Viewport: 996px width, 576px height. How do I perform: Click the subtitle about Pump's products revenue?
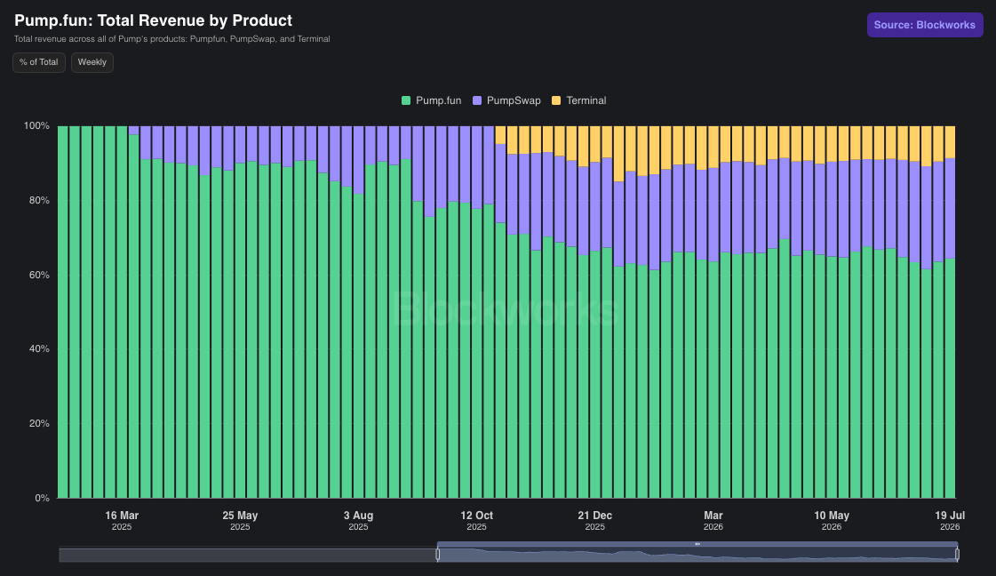(x=172, y=39)
